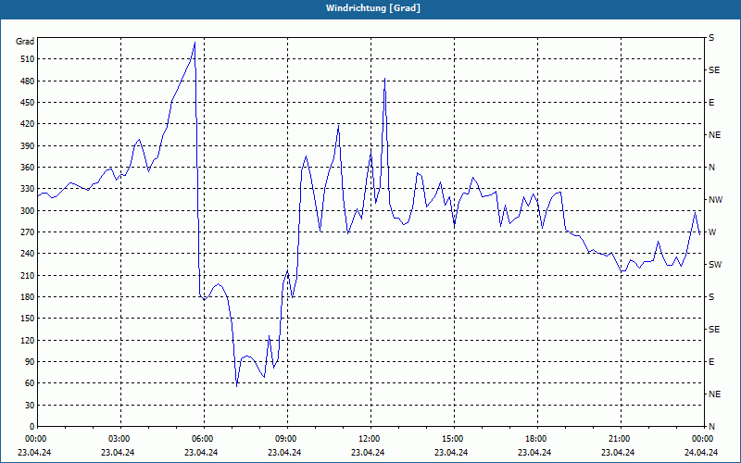Click the 15:00 time label

point(453,439)
